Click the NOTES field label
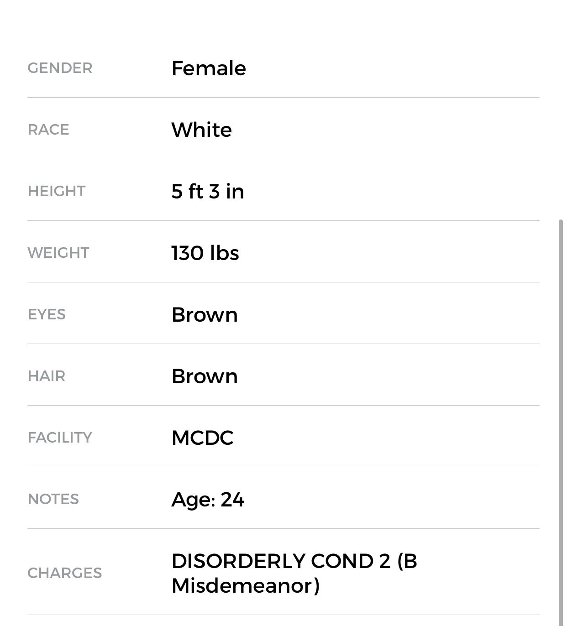This screenshot has width=567, height=626. pyautogui.click(x=53, y=499)
